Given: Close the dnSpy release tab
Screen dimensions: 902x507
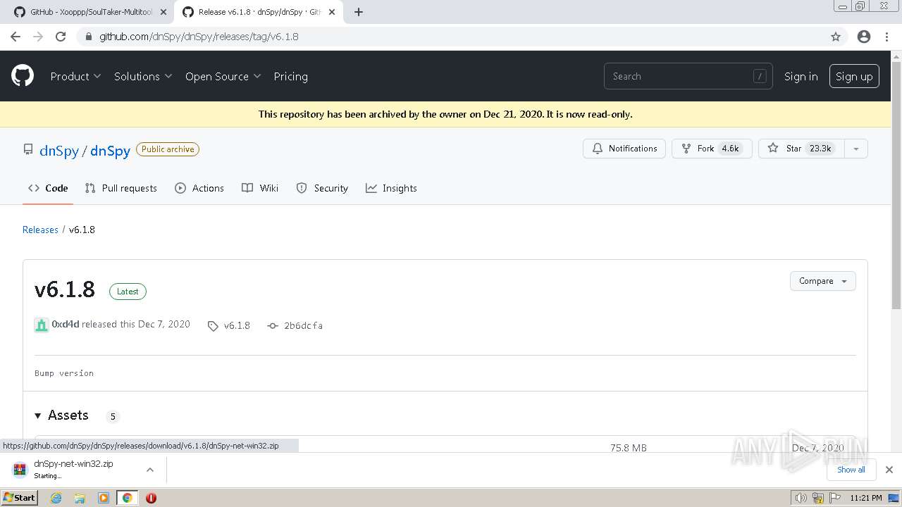Looking at the screenshot, I should 332,12.
